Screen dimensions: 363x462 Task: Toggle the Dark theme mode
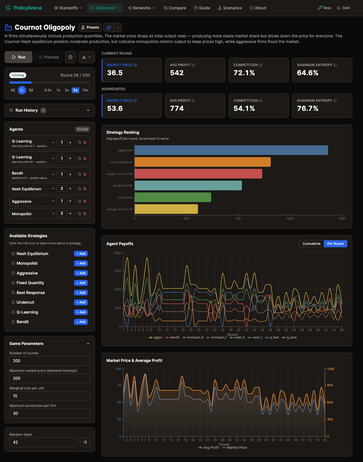(343, 8)
